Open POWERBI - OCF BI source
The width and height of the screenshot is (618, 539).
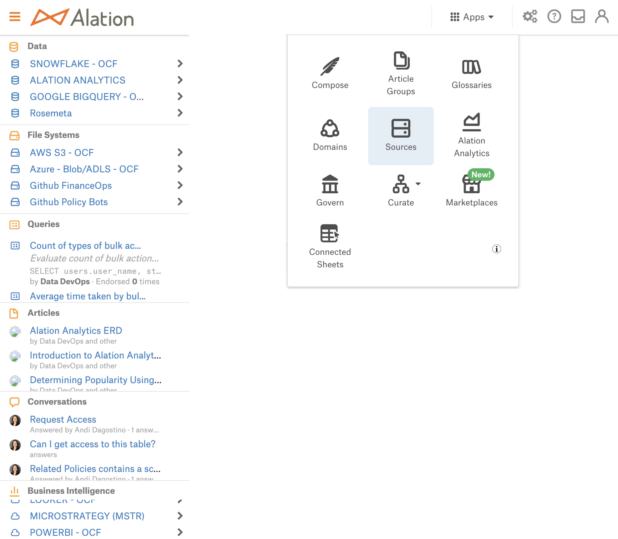click(65, 533)
